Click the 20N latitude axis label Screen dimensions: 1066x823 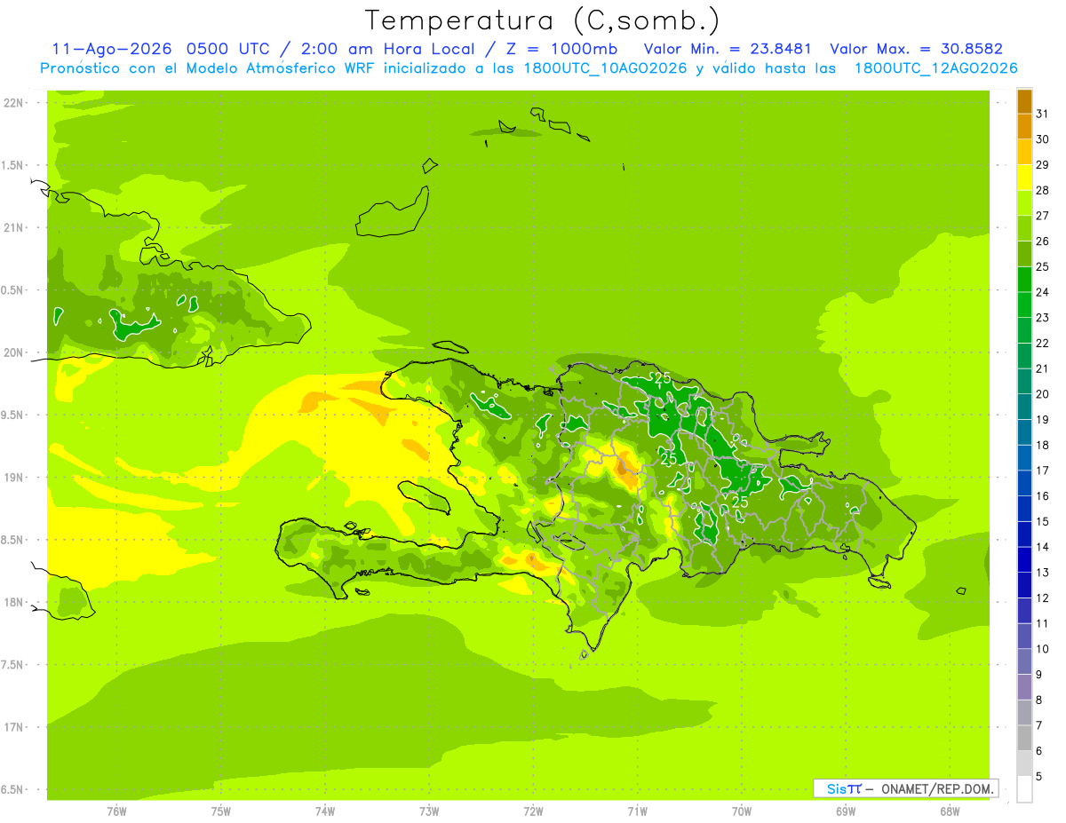click(x=13, y=352)
